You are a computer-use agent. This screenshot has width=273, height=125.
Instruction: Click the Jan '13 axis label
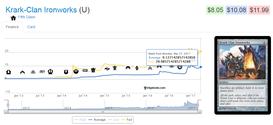point(19,96)
